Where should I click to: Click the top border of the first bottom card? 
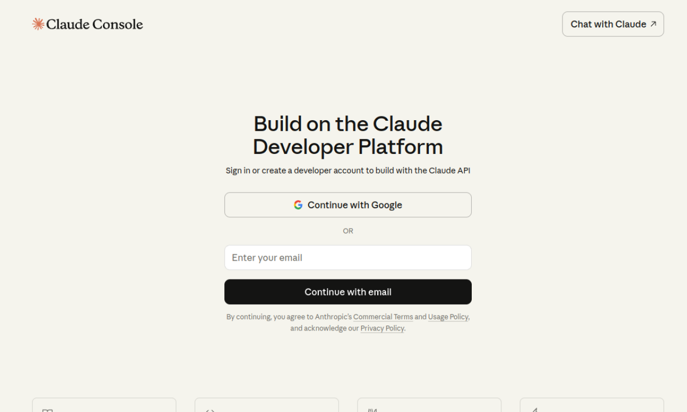click(104, 398)
